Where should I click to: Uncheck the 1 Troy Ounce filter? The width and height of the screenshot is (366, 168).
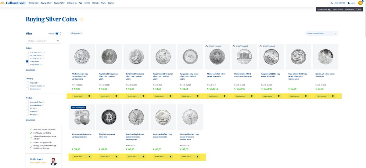pos(27,61)
